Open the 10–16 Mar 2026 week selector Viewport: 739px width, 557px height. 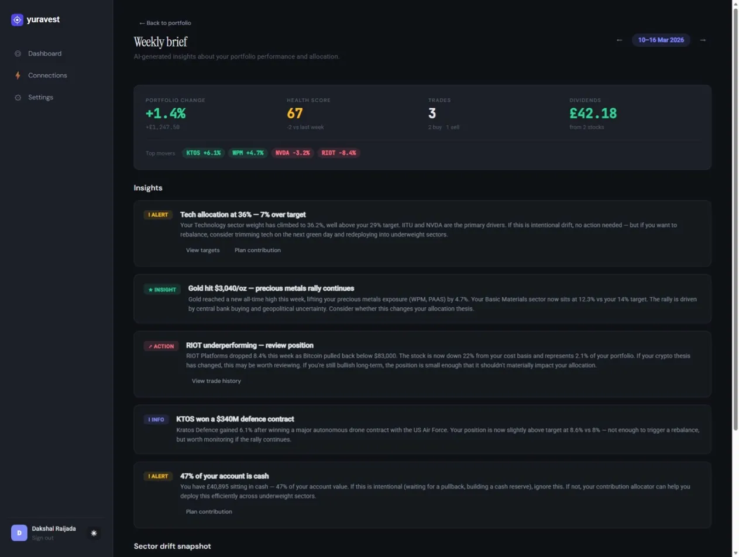(x=661, y=40)
